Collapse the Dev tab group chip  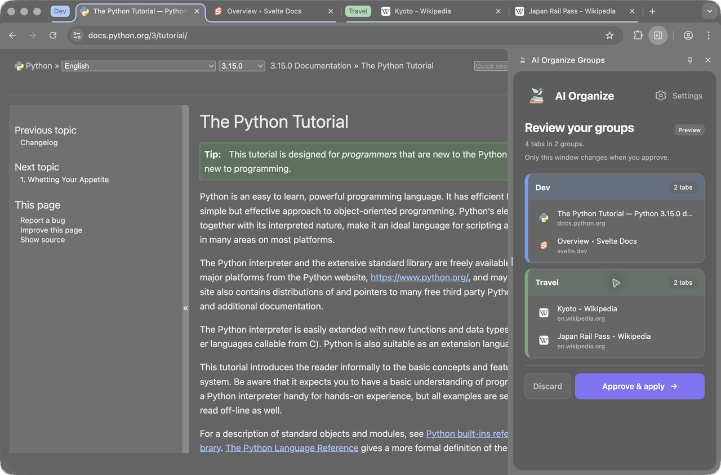[x=60, y=11]
